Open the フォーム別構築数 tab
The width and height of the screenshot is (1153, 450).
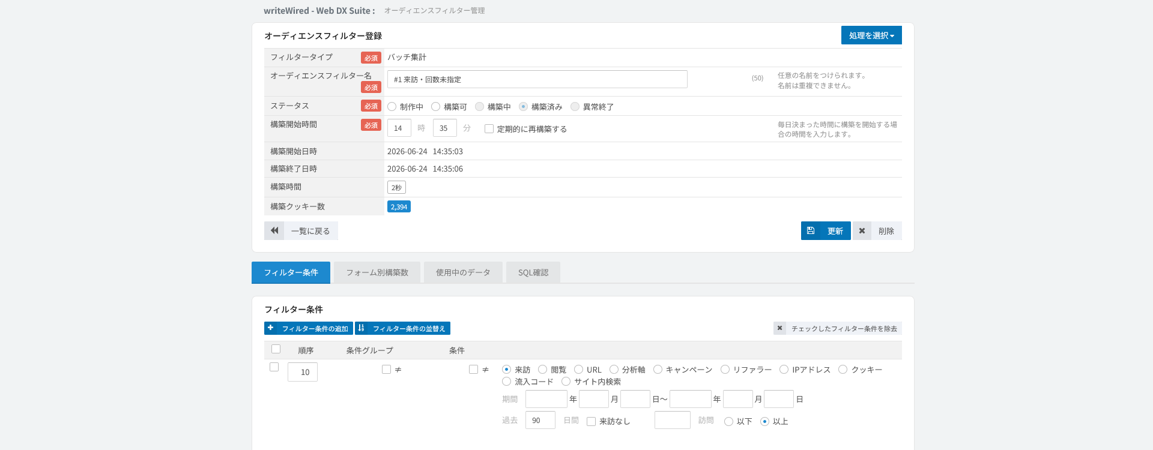(x=377, y=272)
